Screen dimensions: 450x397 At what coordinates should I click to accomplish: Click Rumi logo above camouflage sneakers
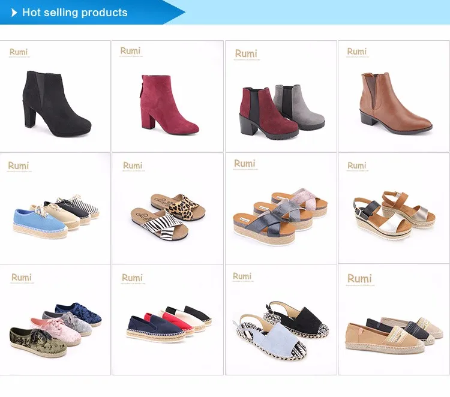(x=22, y=278)
